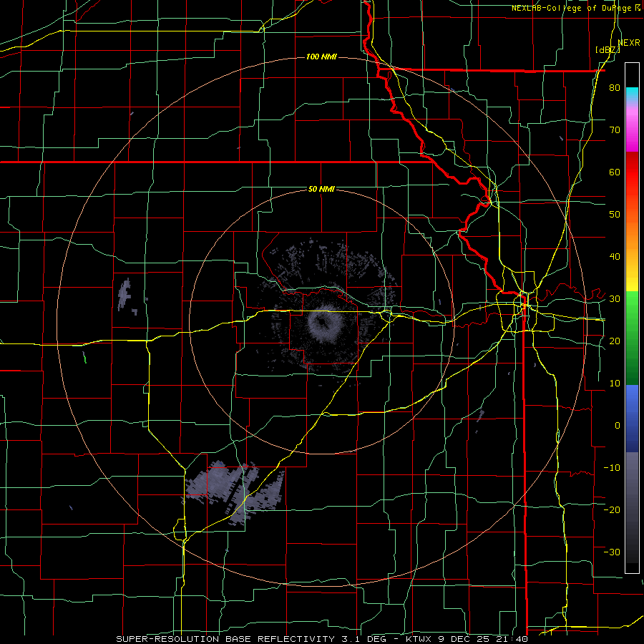This screenshot has width=644, height=644.
Task: Select the -10 value on the dBZ scale
Action: [x=612, y=467]
